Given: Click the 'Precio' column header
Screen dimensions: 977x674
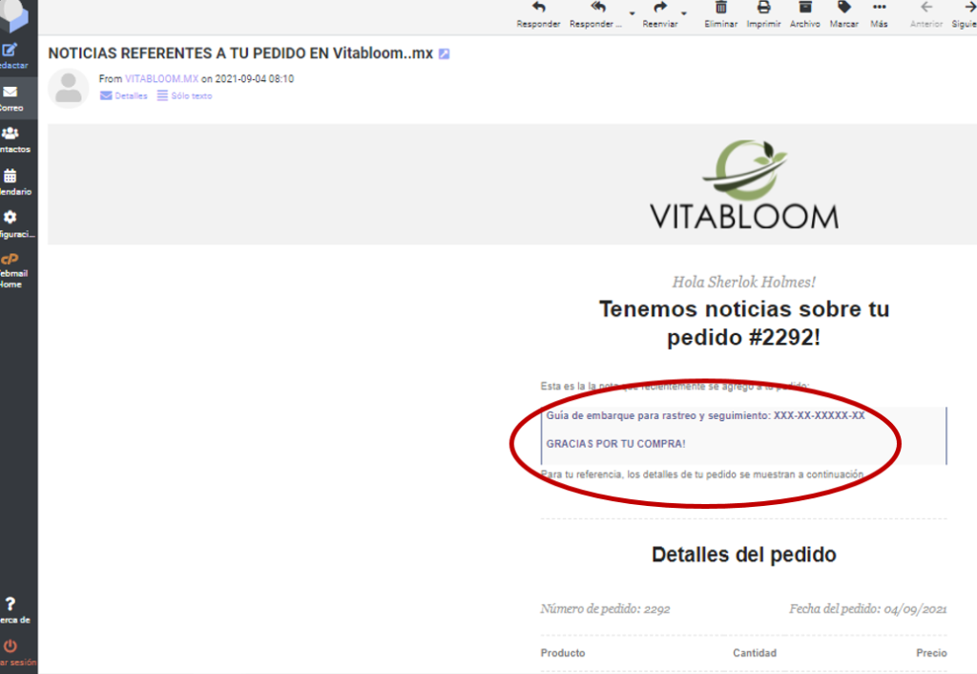Looking at the screenshot, I should [931, 653].
